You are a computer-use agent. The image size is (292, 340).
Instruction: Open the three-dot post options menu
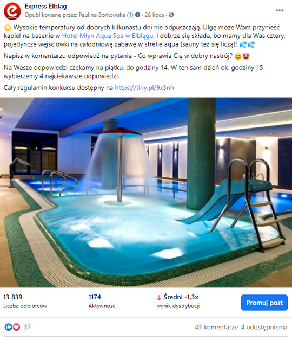pyautogui.click(x=279, y=10)
